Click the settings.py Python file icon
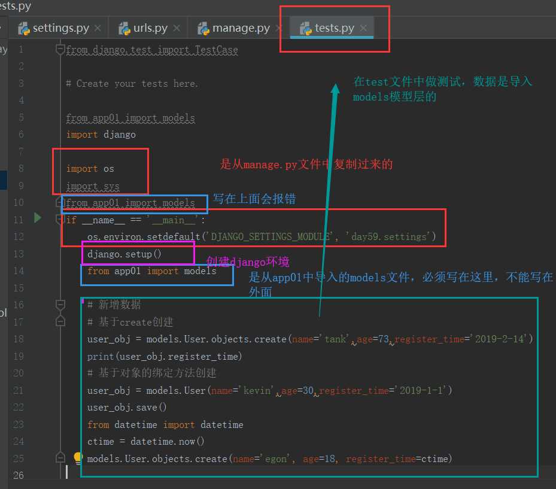The width and height of the screenshot is (556, 489). coord(24,28)
